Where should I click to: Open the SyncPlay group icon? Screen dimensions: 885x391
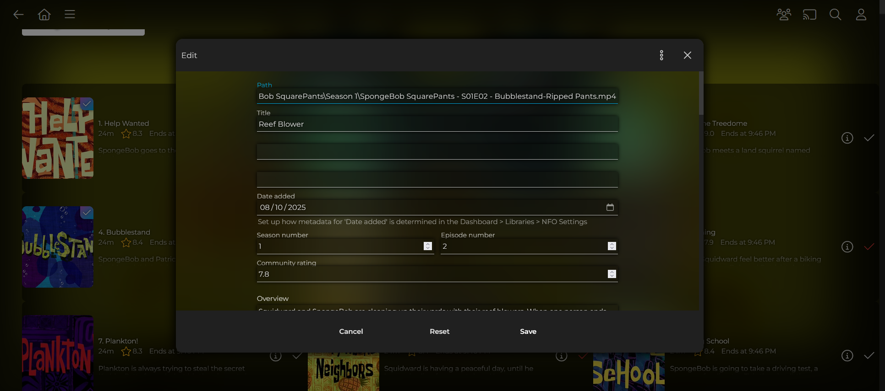pyautogui.click(x=784, y=15)
